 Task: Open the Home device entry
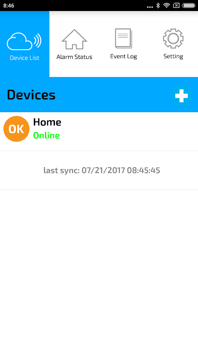tap(99, 131)
